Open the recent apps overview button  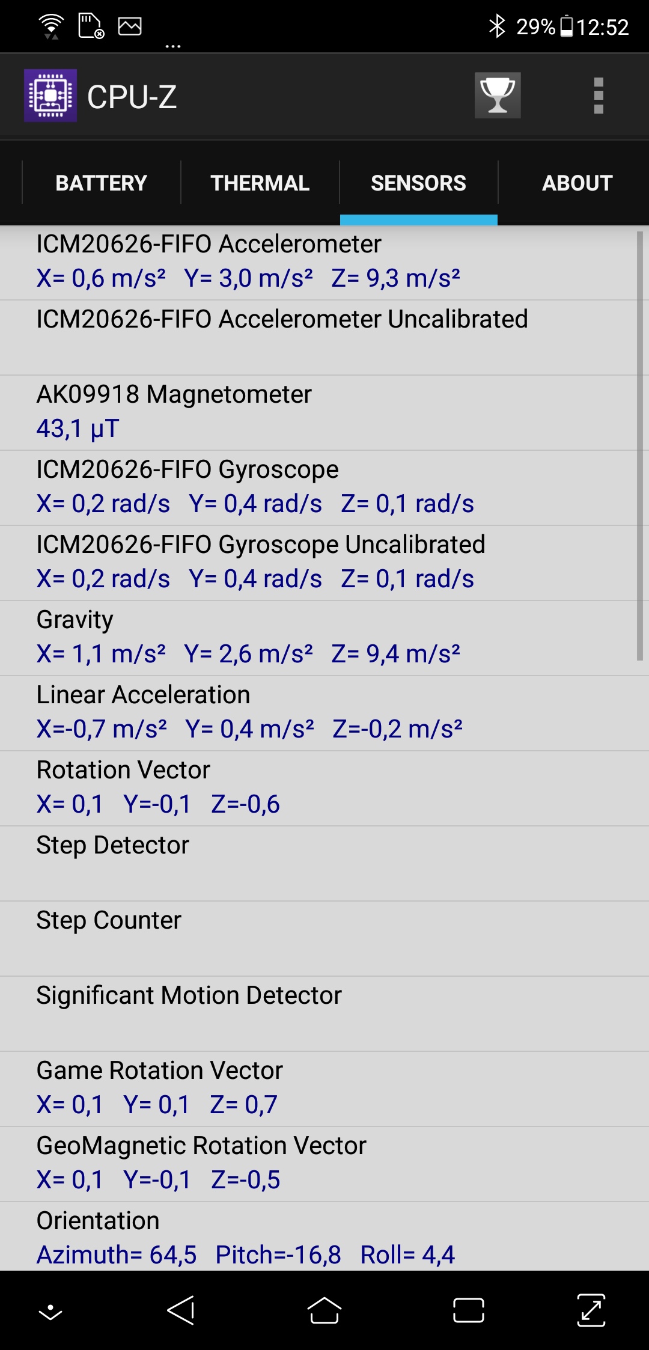469,1310
